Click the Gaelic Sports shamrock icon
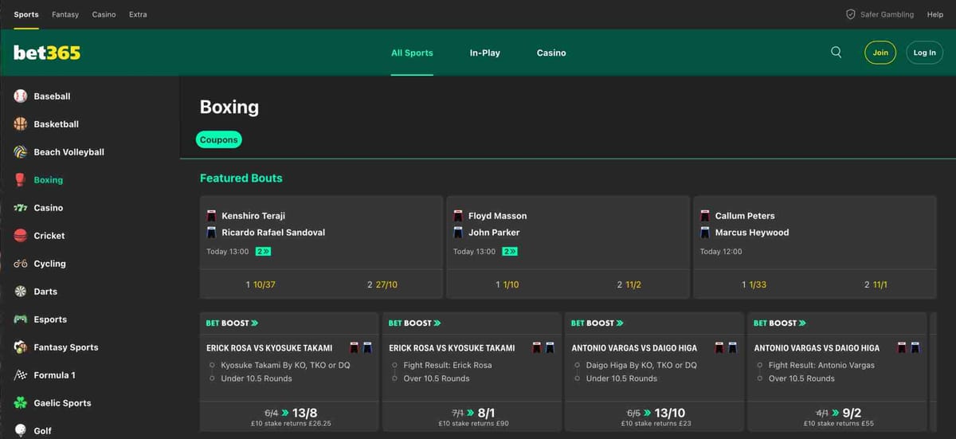The width and height of the screenshot is (956, 439). 21,403
